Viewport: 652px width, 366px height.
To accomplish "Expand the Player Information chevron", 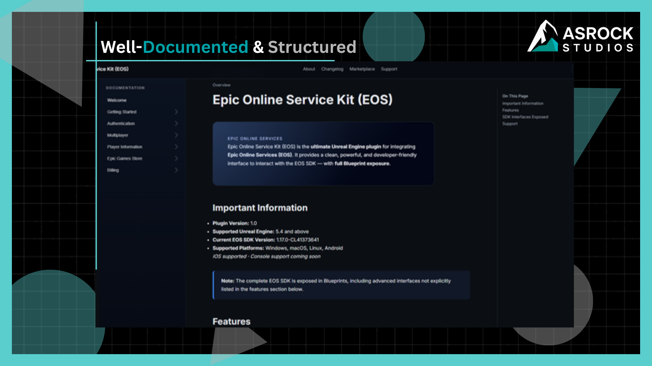I will tap(176, 147).
